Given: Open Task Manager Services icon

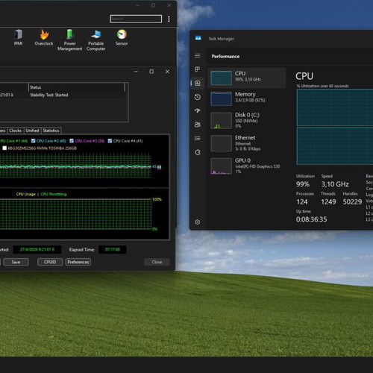Looking at the screenshot, I should click(198, 152).
